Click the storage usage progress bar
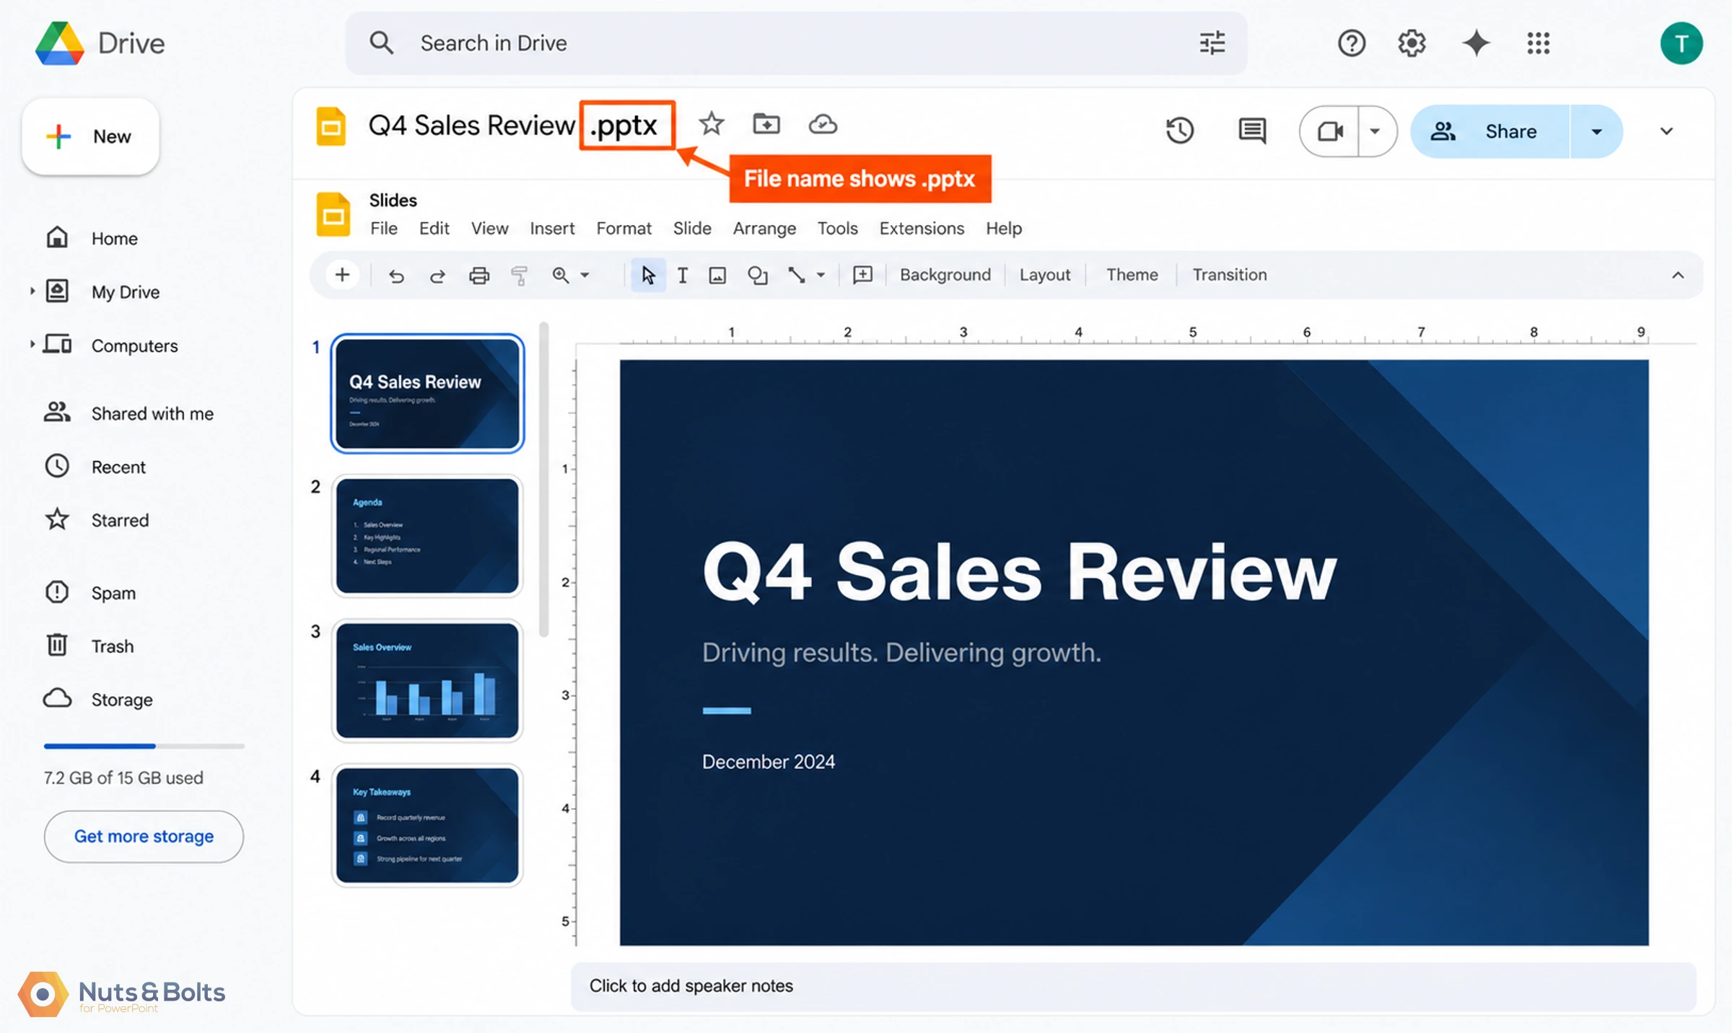1732x1033 pixels. (144, 746)
